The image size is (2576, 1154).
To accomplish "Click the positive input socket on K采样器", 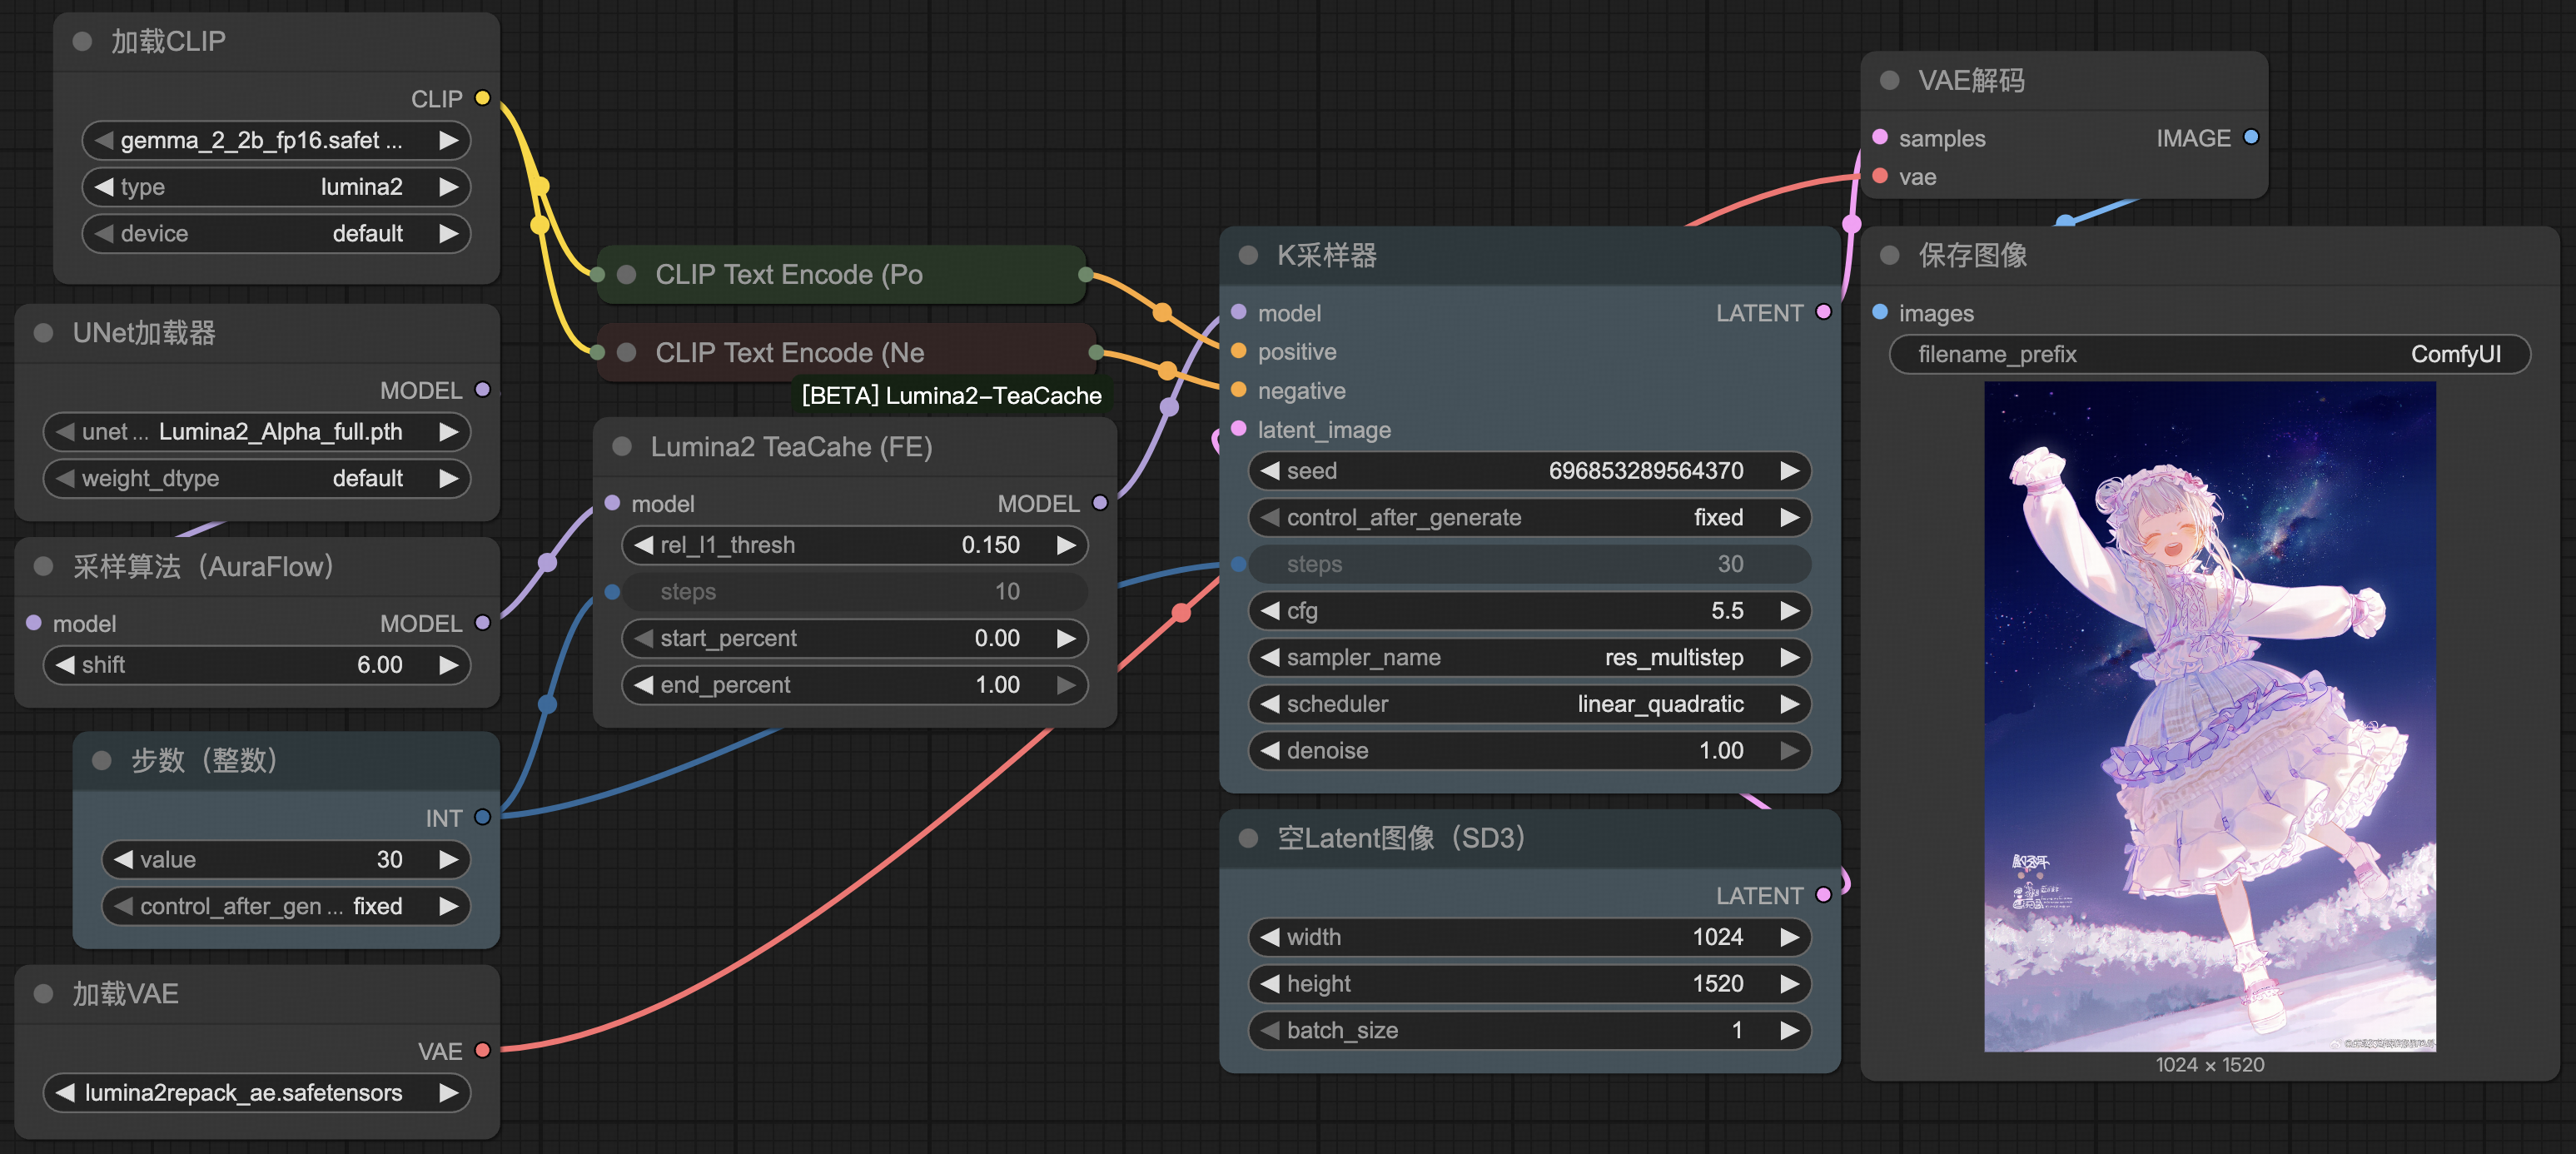I will [1239, 351].
